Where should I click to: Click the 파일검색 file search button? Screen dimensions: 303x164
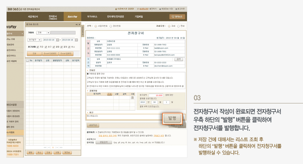[104, 143]
